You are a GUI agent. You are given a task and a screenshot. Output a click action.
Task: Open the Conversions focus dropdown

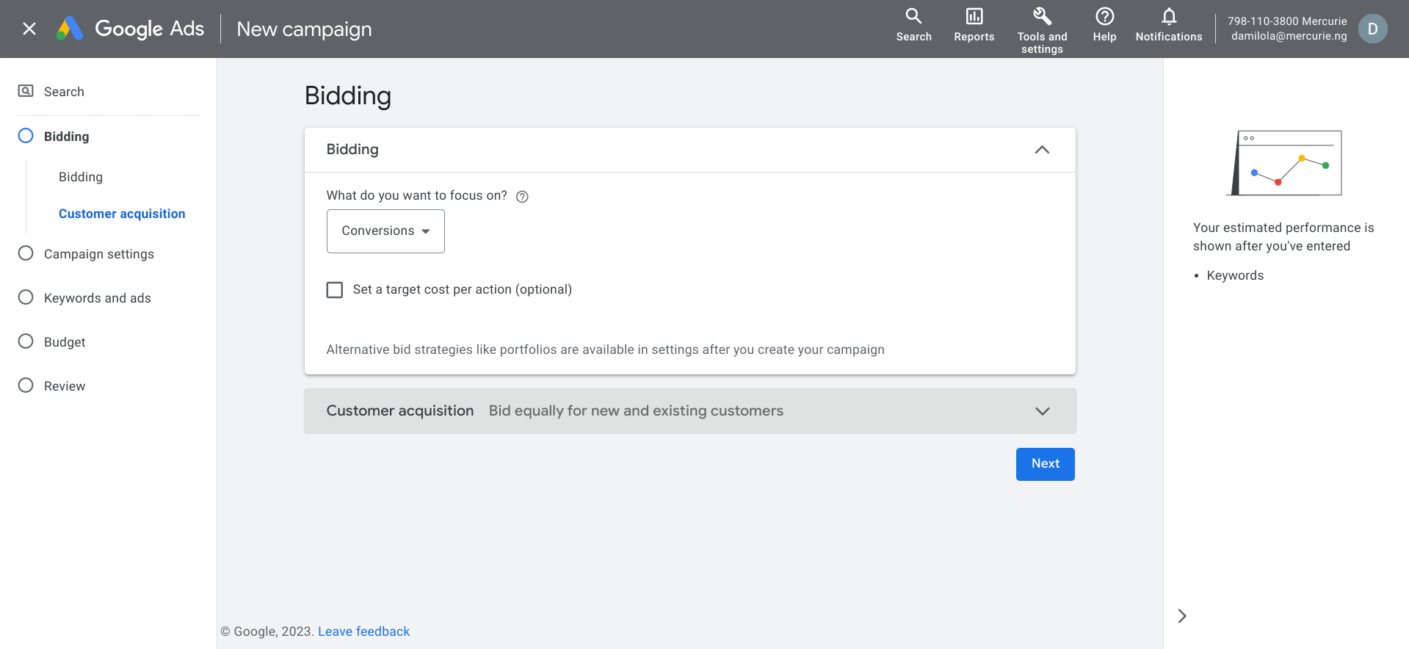tap(385, 231)
